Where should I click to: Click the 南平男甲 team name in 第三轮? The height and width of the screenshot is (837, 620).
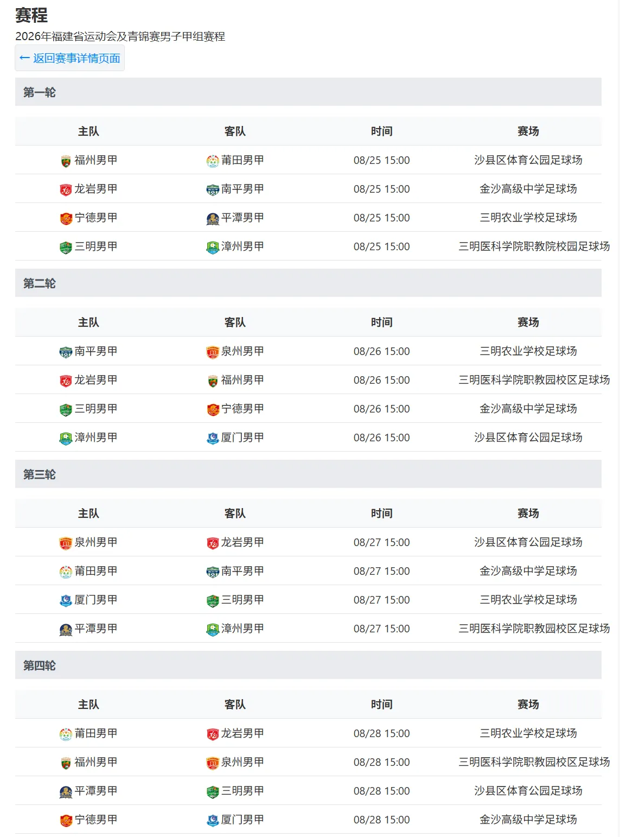tap(242, 570)
